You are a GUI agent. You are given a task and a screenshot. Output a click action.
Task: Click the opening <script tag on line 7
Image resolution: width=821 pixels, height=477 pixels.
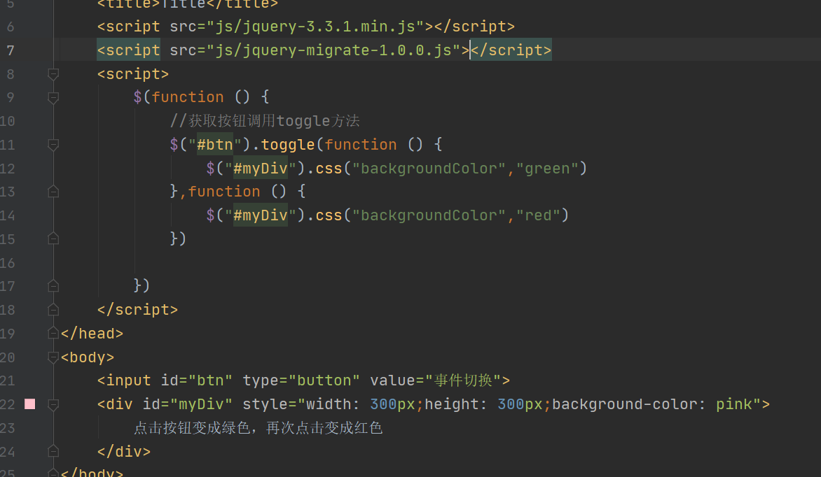click(x=129, y=50)
